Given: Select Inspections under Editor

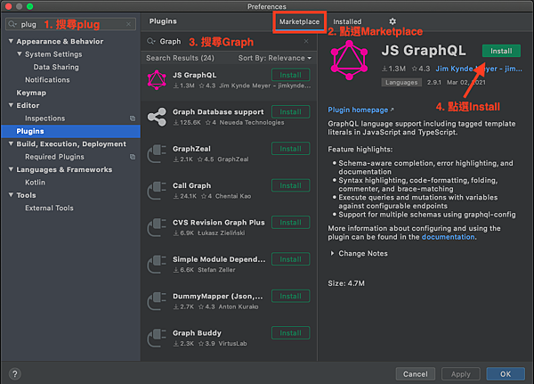Looking at the screenshot, I should click(x=45, y=118).
